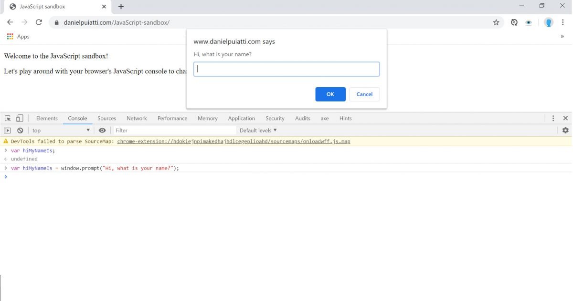Open the 'Default levels' dropdown
573x301 pixels.
coord(258,130)
